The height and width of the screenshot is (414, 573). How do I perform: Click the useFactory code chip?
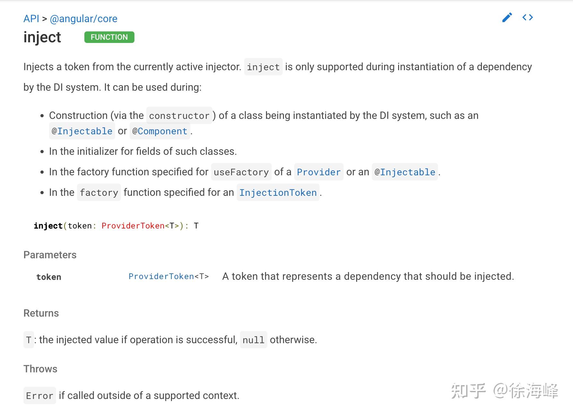pos(241,172)
